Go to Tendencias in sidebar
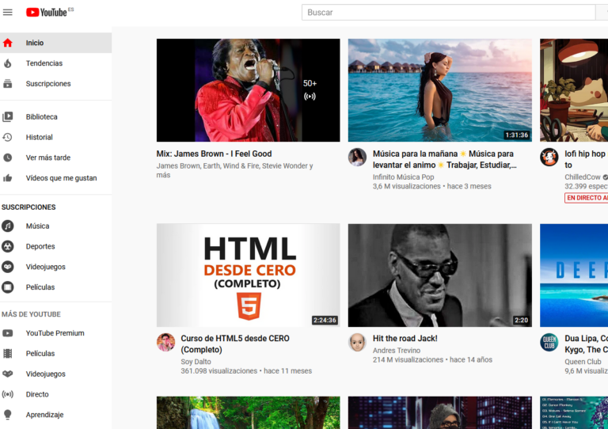 (x=56, y=63)
